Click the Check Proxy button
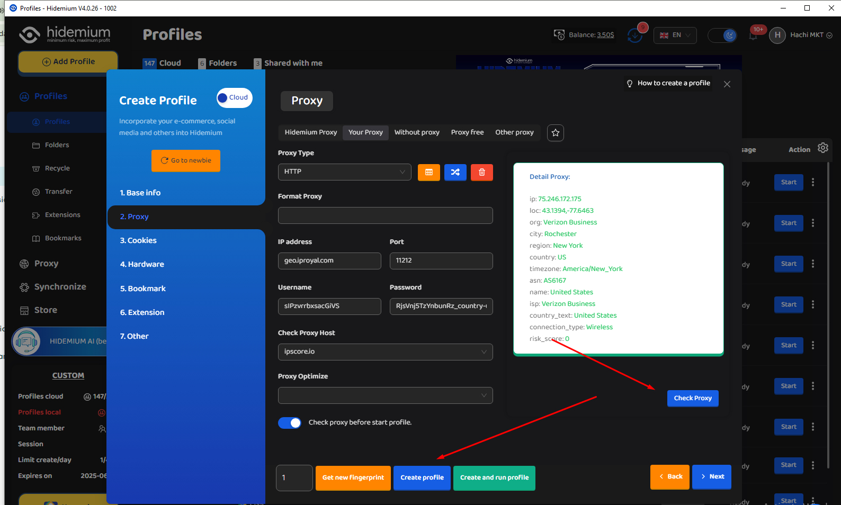Viewport: 841px width, 505px height. click(x=693, y=399)
